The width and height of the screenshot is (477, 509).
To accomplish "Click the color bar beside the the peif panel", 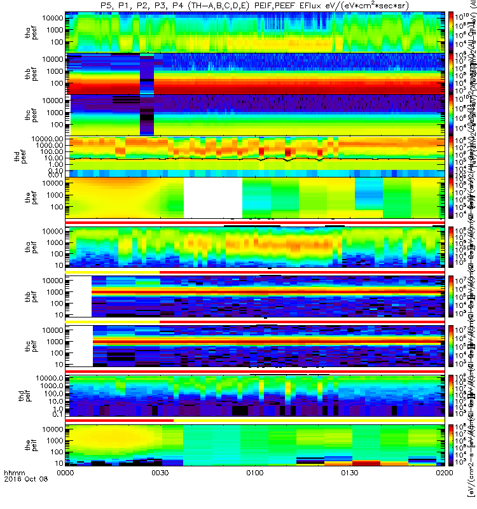I will 451,445.
